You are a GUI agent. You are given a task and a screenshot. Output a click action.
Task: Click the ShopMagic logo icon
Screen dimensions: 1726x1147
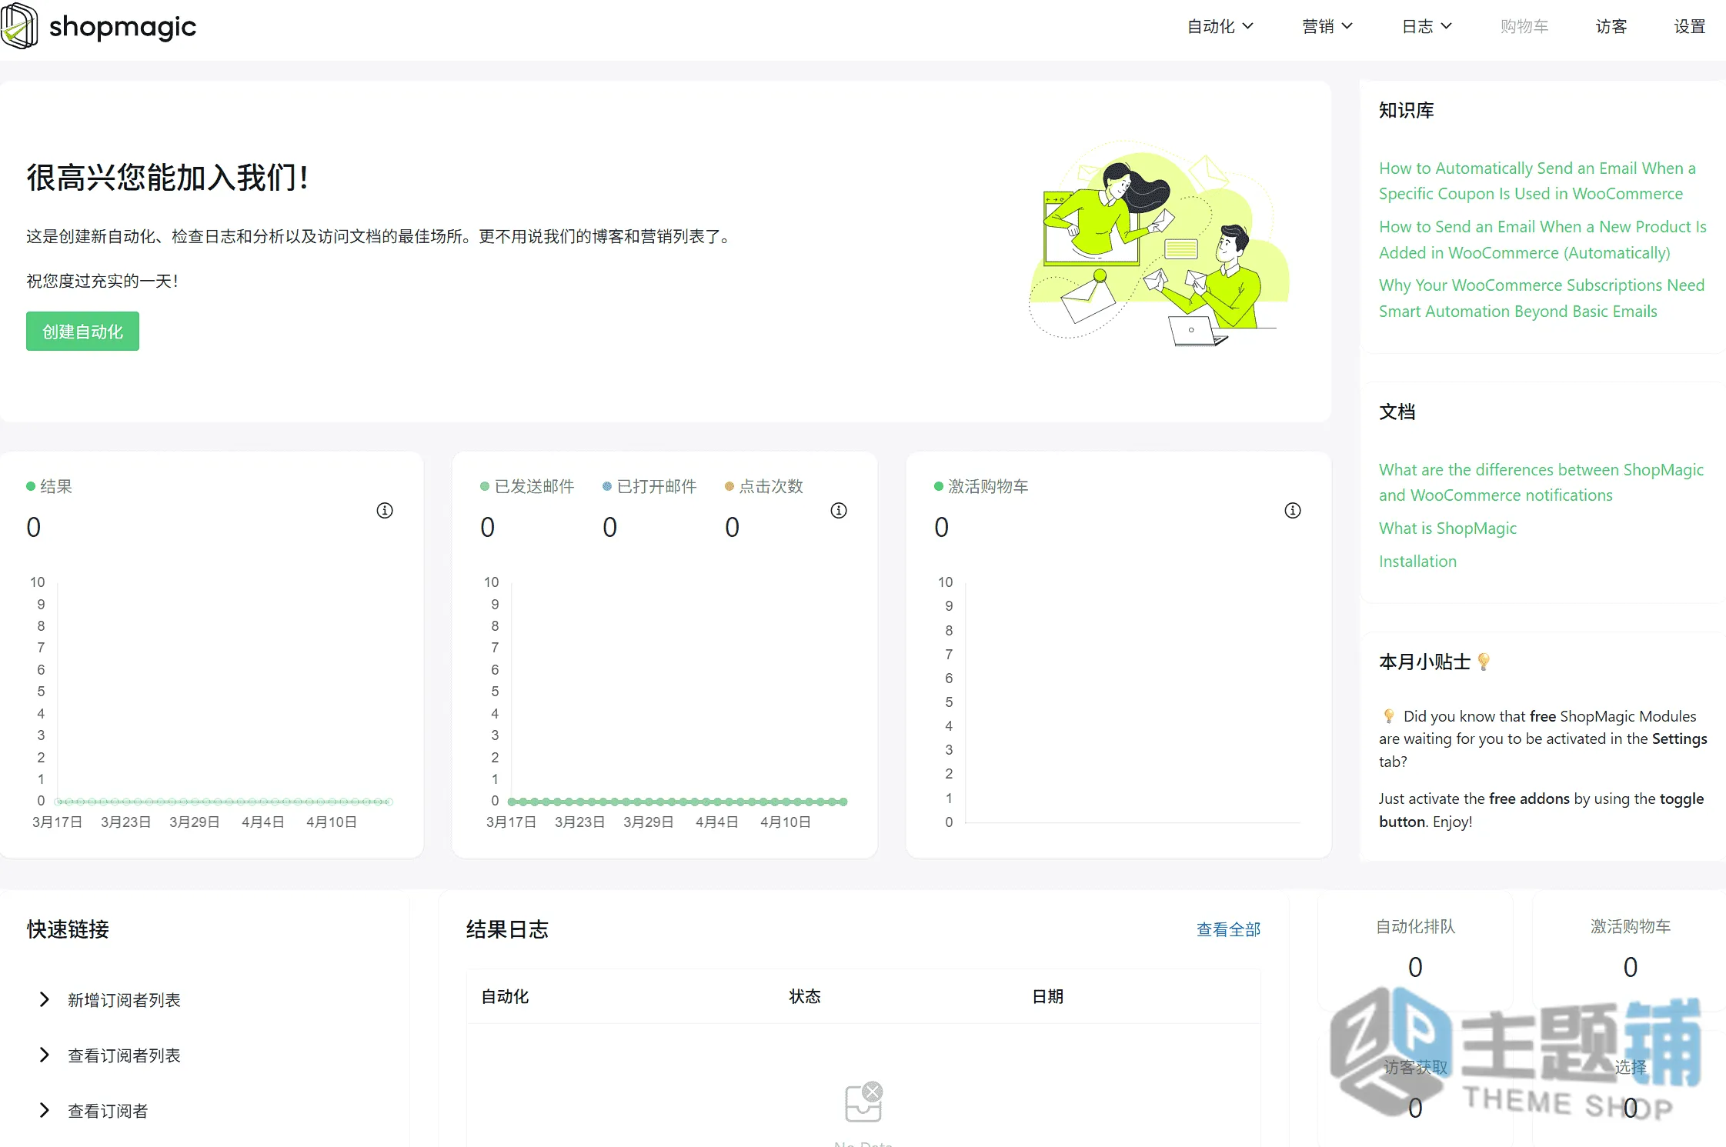(19, 26)
